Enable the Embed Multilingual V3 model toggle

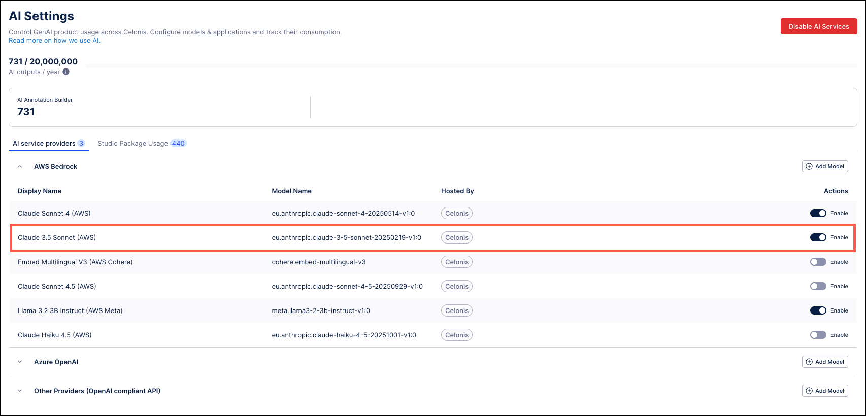click(x=818, y=262)
